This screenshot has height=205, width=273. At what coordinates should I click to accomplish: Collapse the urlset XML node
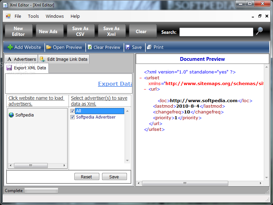coord(141,78)
